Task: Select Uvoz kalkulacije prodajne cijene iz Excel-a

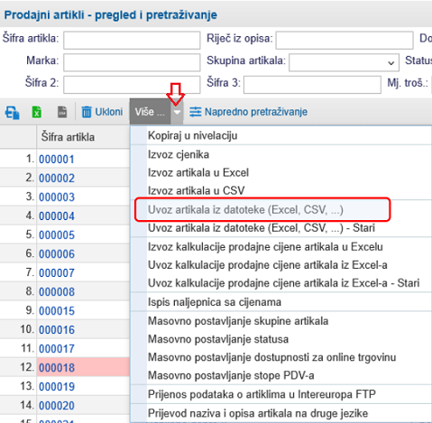Action: pos(280,265)
